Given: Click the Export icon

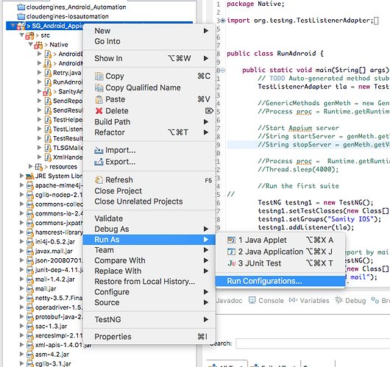Looking at the screenshot, I should click(99, 162).
